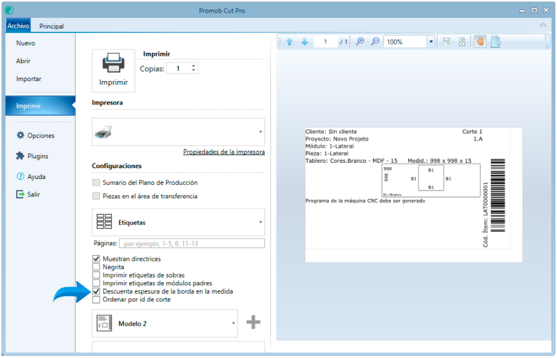Screen dimensions: 557x358
Task: Decrease number of copies with down arrow
Action: (193, 70)
